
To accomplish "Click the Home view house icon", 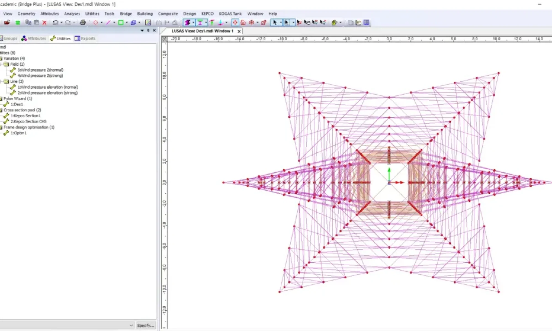I will coord(243,23).
